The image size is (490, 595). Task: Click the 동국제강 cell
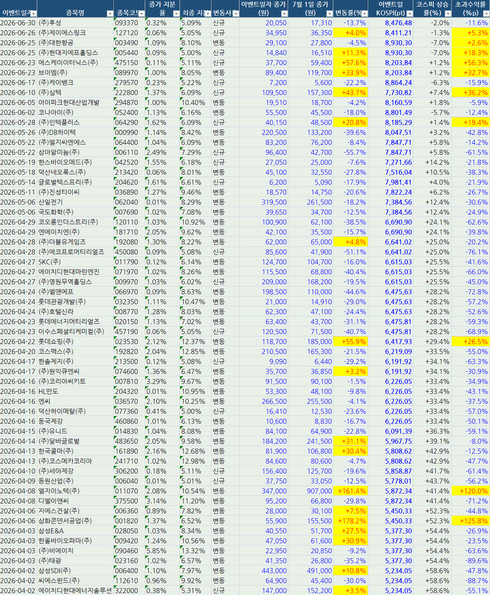[75, 420]
